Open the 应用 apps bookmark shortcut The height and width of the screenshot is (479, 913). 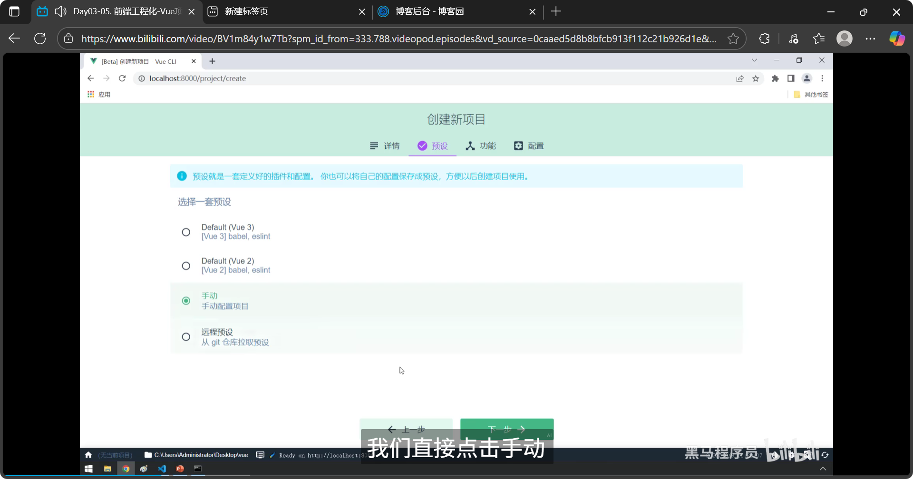coord(99,95)
